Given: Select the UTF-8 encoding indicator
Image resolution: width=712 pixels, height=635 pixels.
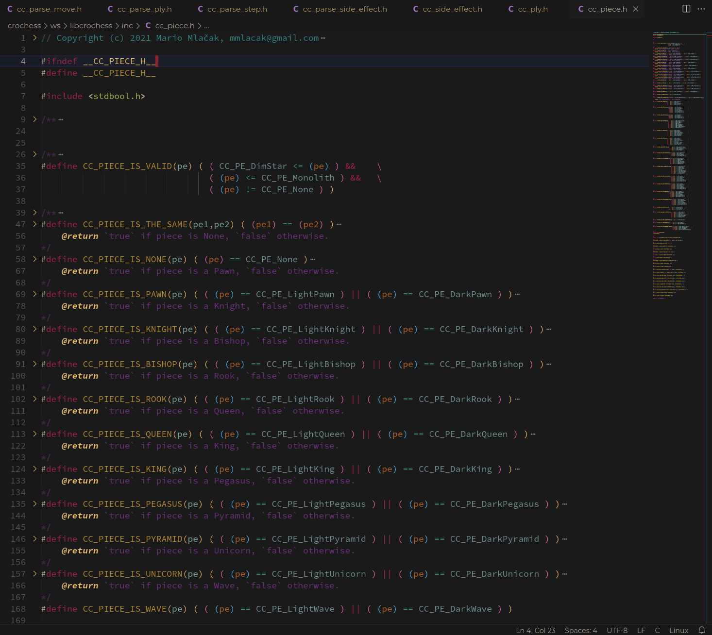Looking at the screenshot, I should [x=617, y=630].
